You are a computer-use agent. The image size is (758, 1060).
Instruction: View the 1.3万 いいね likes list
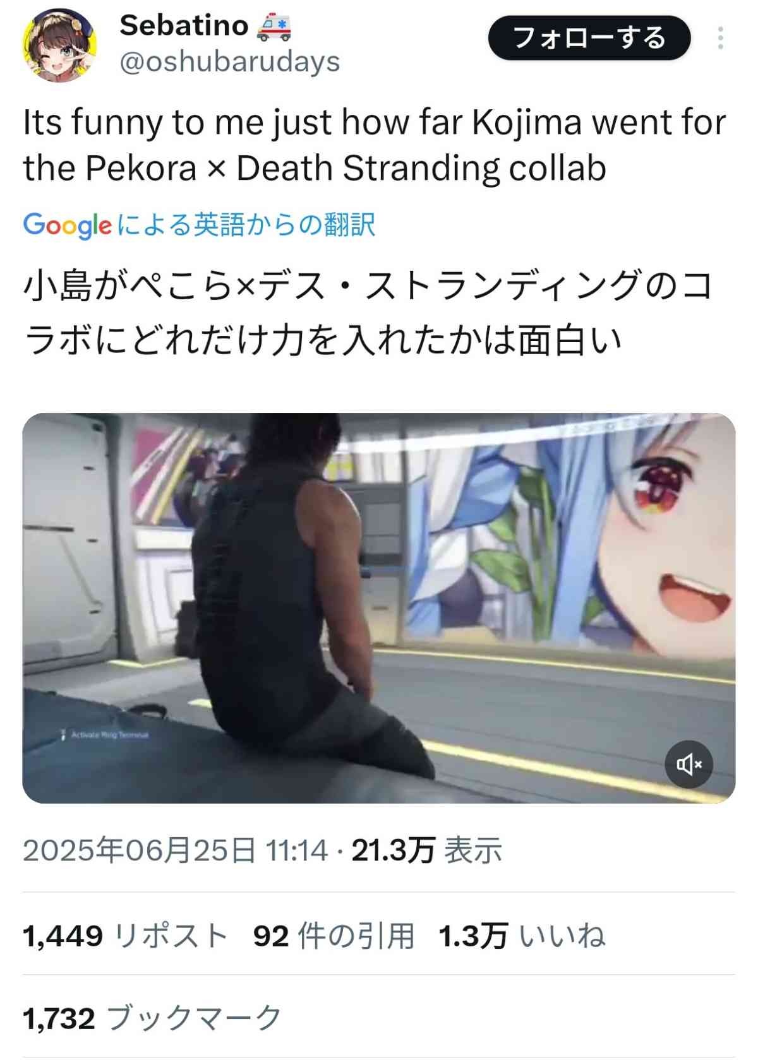point(522,936)
